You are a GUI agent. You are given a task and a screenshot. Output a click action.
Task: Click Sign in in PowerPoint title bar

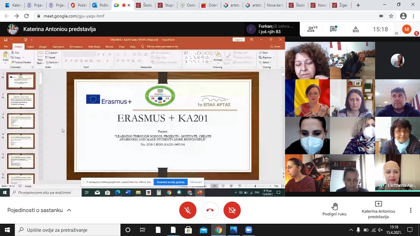[238, 39]
